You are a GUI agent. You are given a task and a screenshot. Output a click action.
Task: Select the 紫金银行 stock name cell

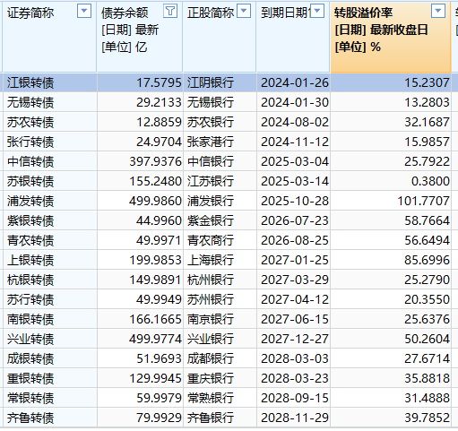[220, 220]
